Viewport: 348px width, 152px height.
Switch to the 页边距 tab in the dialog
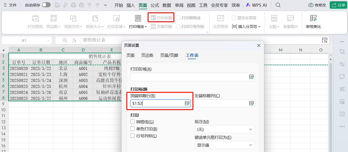tap(147, 55)
